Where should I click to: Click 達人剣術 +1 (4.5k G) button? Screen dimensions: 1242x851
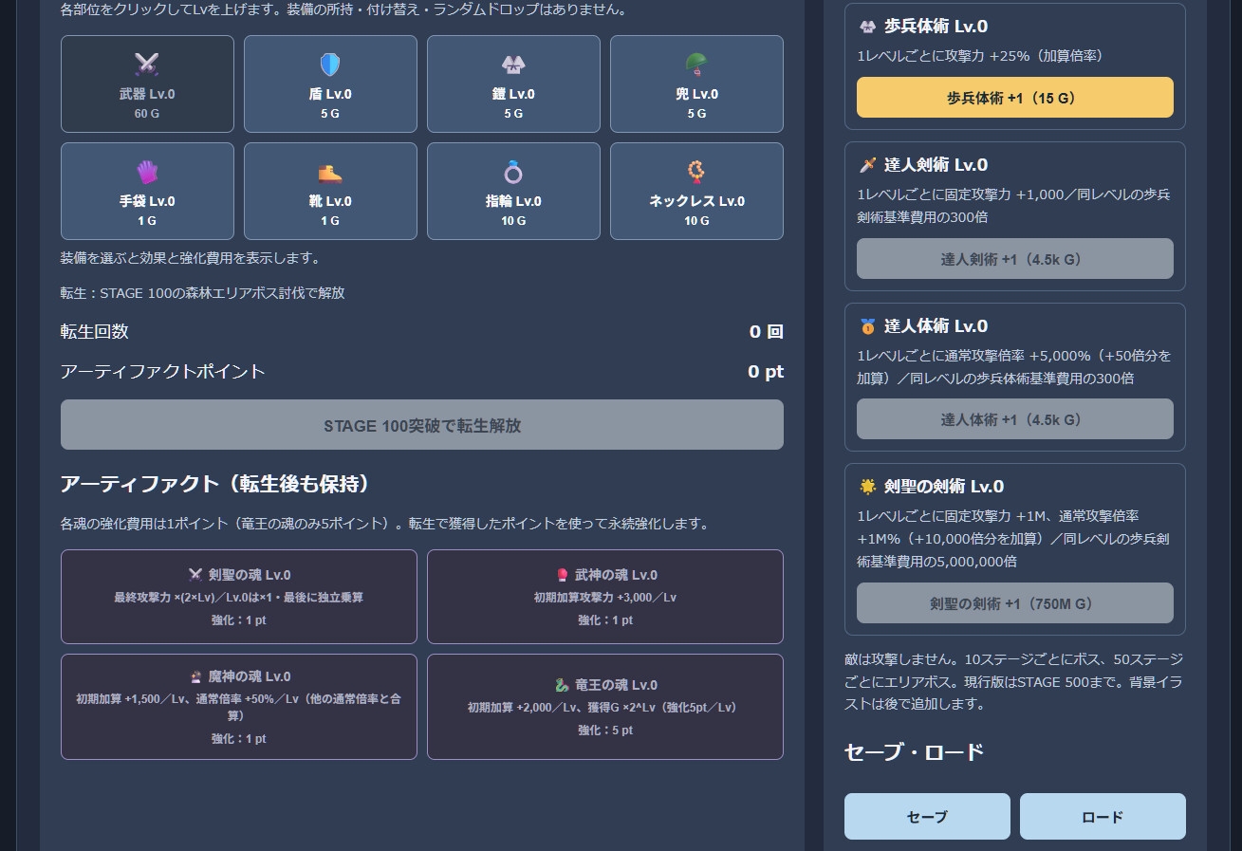click(1015, 259)
